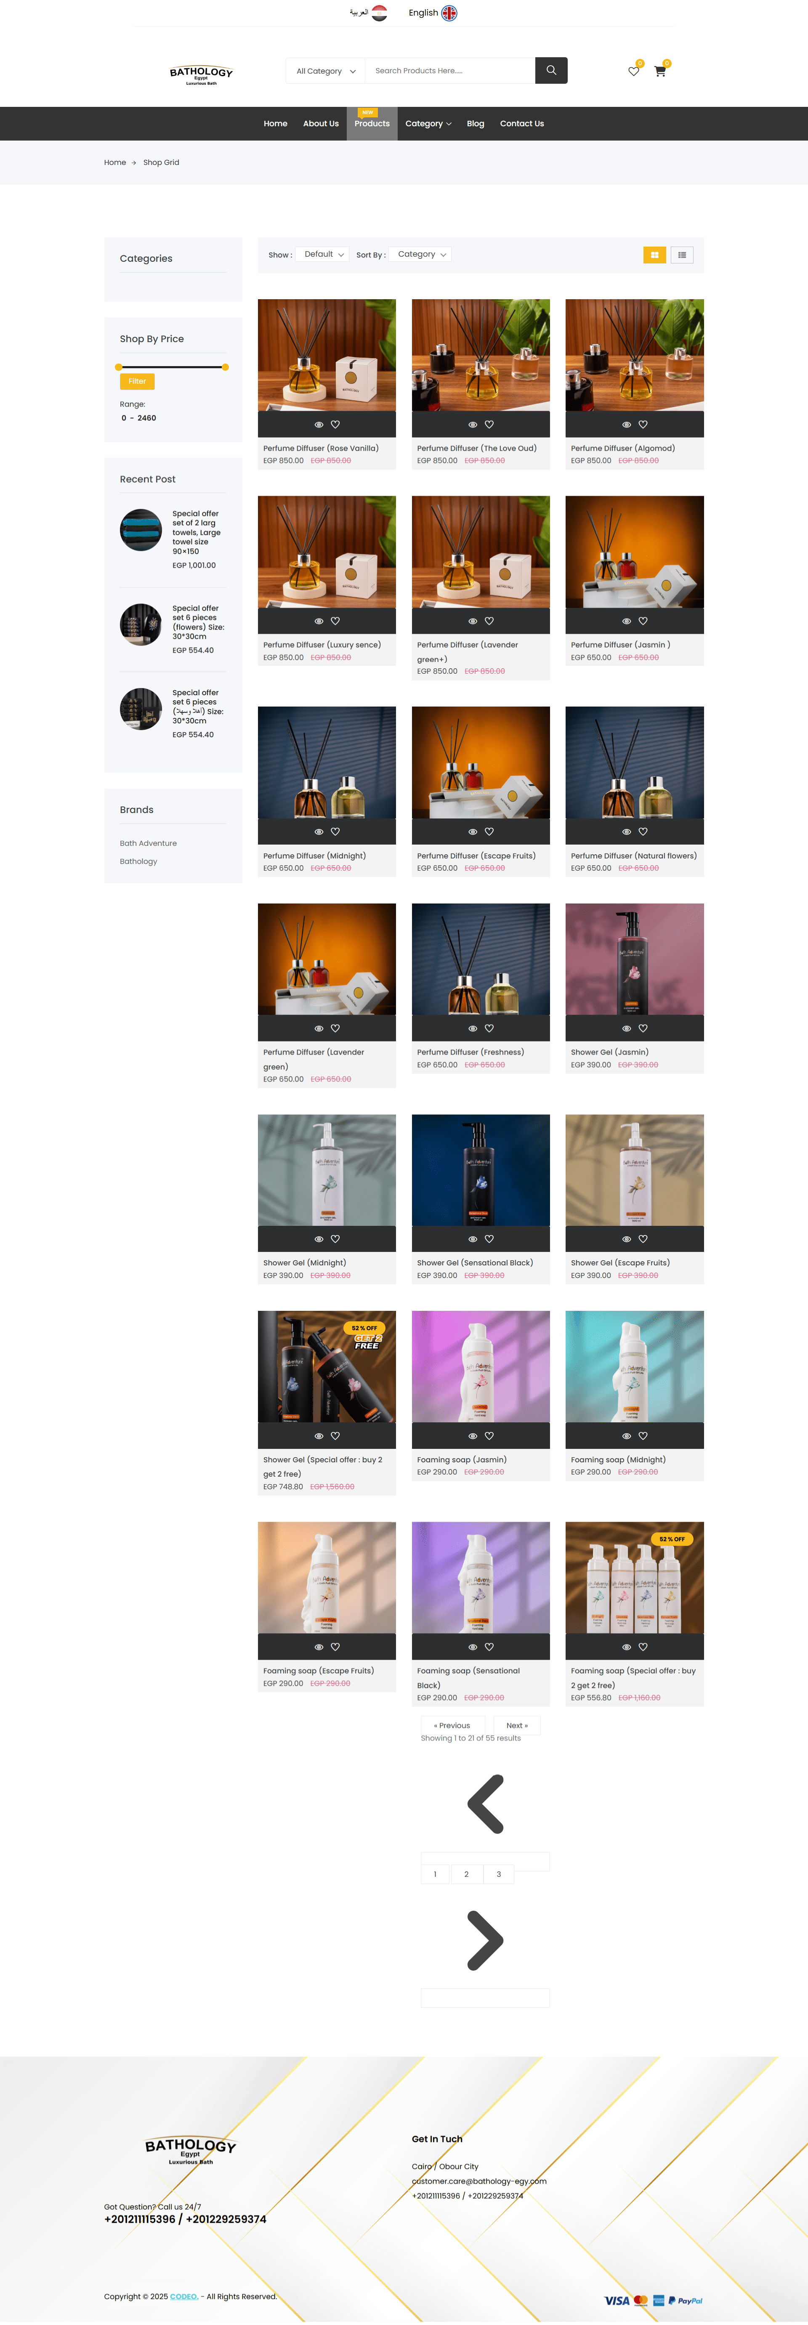Quick view Shower Gel (Jasmin) eye icon
808x2325 pixels.
tap(627, 1029)
